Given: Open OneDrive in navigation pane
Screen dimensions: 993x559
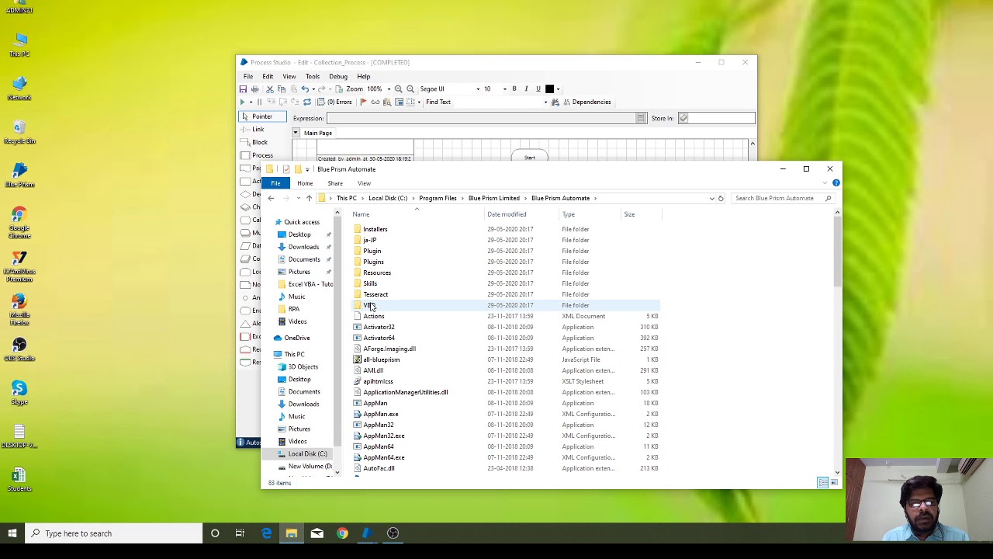Looking at the screenshot, I should coord(297,338).
